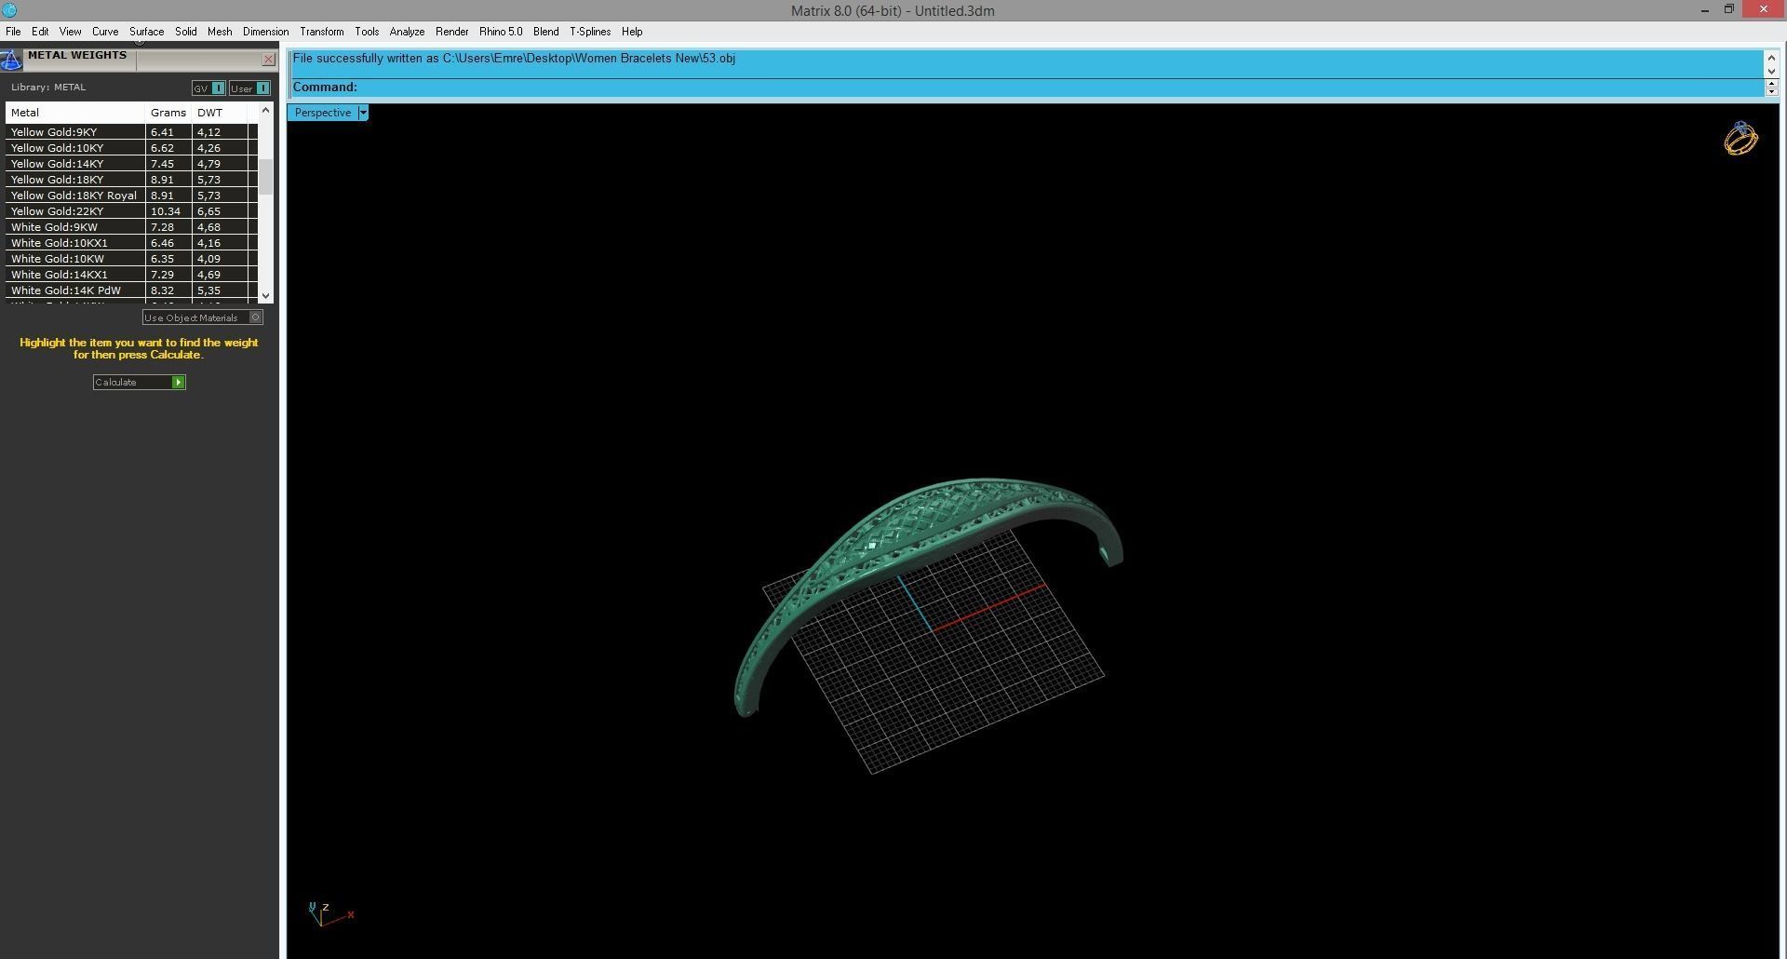Image resolution: width=1787 pixels, height=959 pixels.
Task: Select Yellow Gold:18KY Royal row
Action: (x=131, y=196)
